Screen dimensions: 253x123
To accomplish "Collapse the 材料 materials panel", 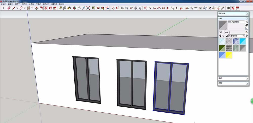I will 247,18.
